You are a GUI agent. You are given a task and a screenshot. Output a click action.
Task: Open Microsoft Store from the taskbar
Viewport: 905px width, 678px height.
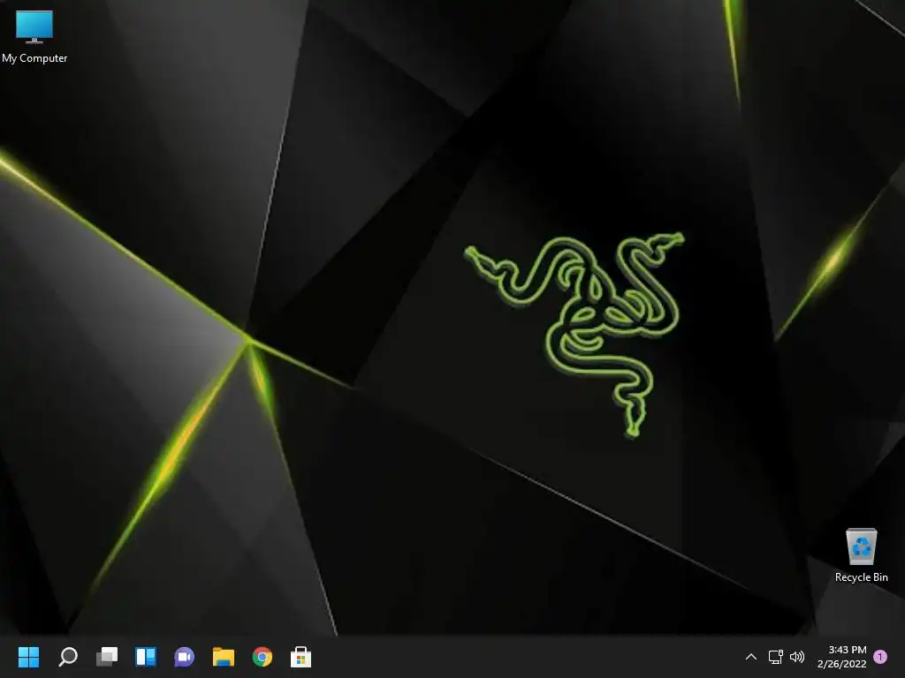coord(300,657)
